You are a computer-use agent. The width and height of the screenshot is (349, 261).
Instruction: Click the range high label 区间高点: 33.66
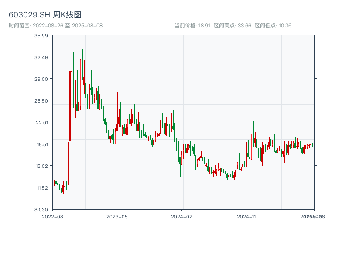[x=233, y=26]
